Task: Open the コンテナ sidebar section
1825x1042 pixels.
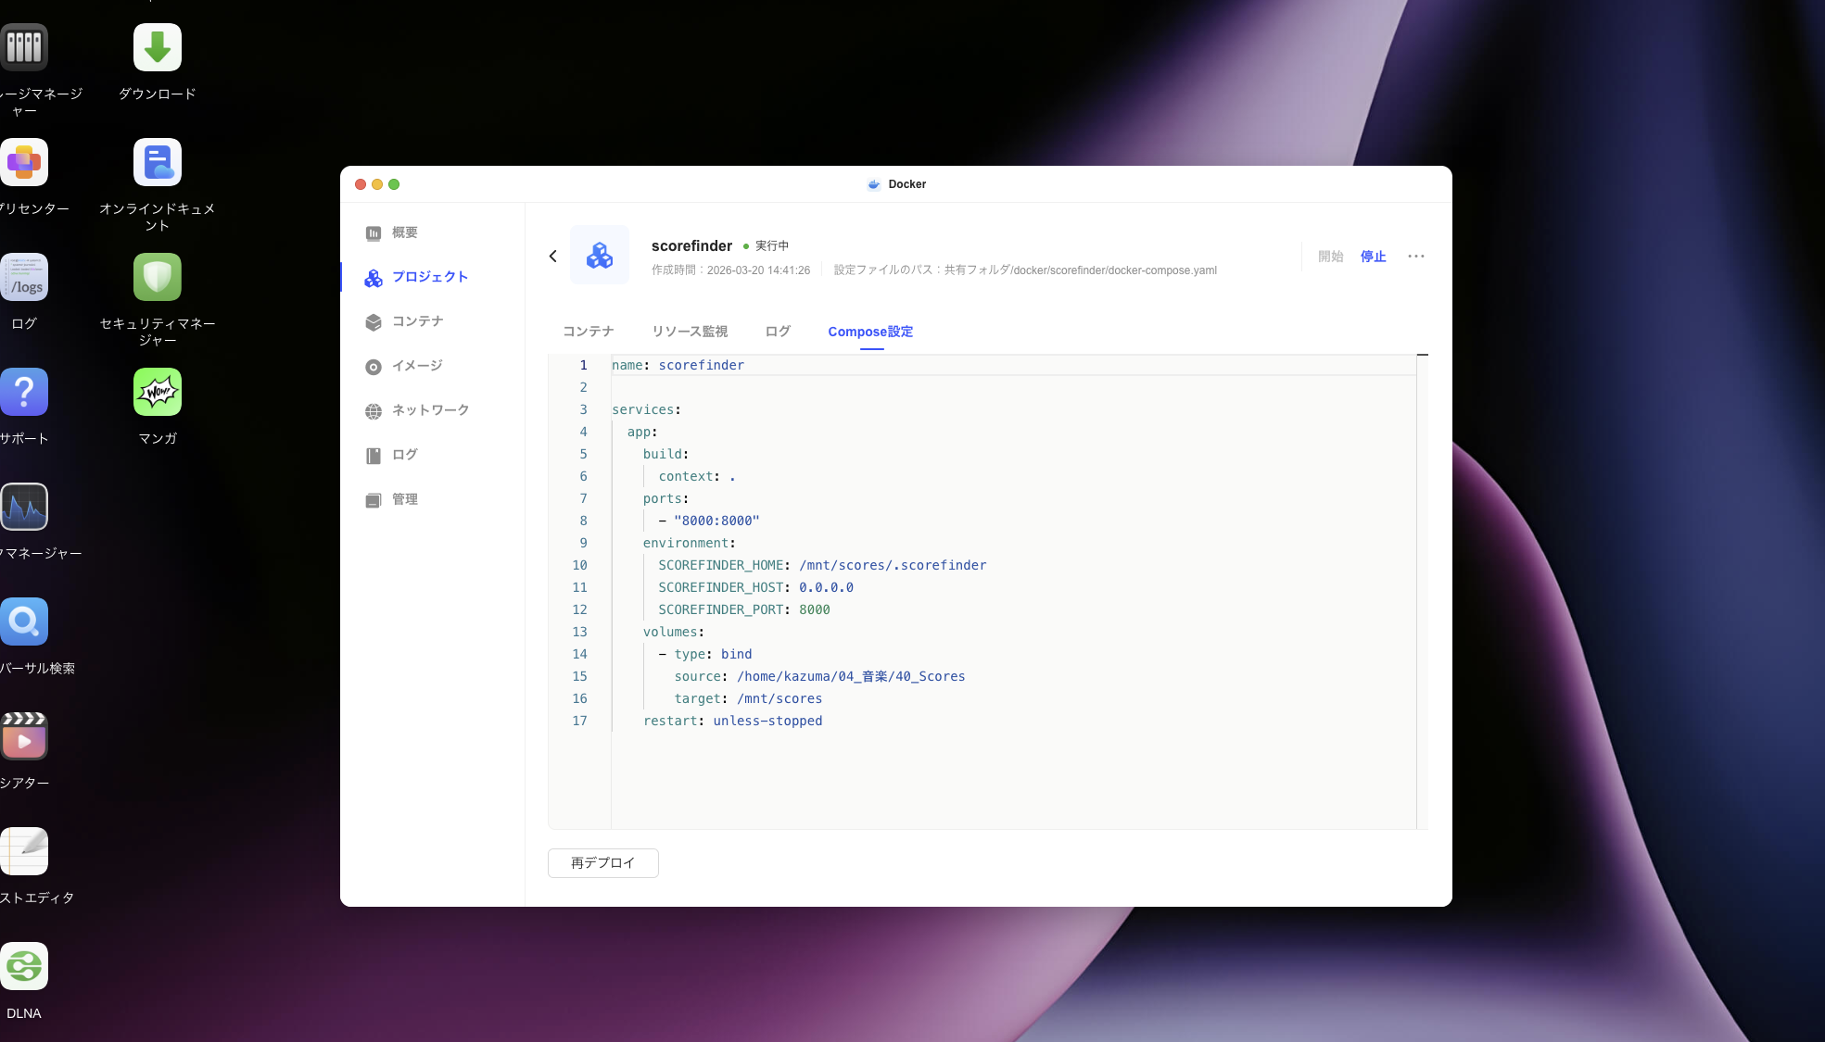Action: click(x=417, y=321)
